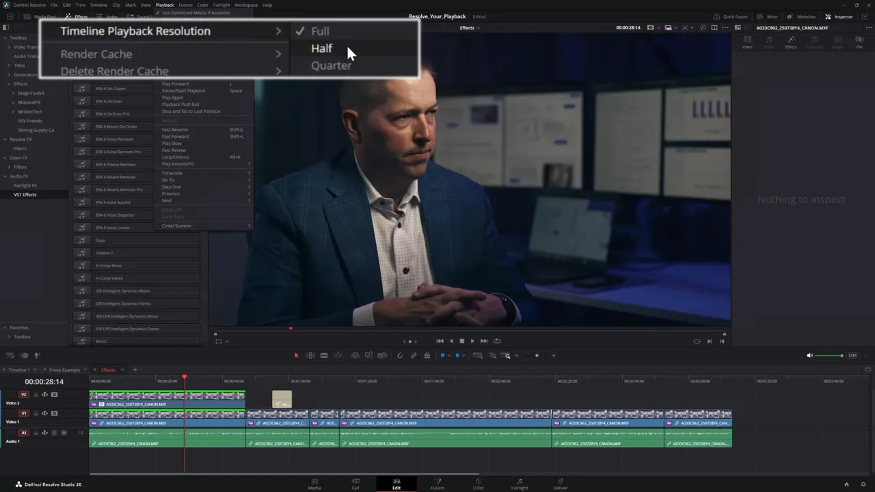
Task: Toggle the Loop playback icon
Action: 497,341
